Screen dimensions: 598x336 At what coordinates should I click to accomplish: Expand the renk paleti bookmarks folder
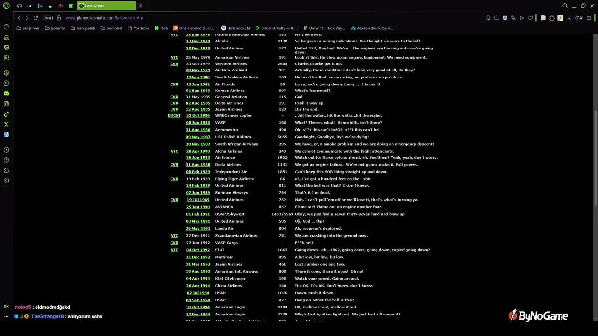pos(83,28)
